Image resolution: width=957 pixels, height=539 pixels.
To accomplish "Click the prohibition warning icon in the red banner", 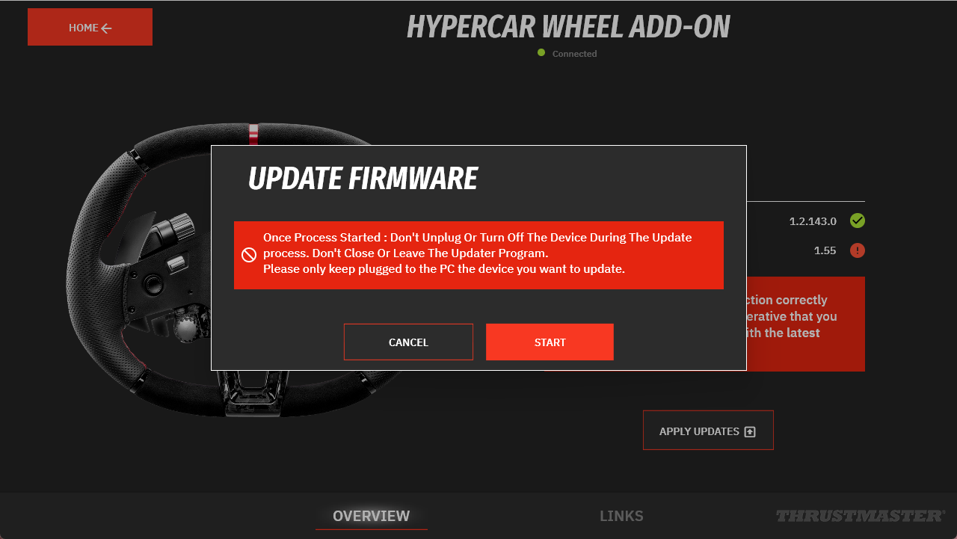I will [249, 255].
